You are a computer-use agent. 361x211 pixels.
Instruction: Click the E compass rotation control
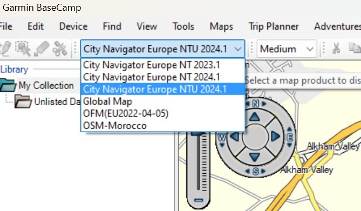(x=289, y=137)
